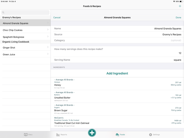This screenshot has width=184, height=138.
Task: Select the Honey ingredient row
Action: click(x=117, y=84)
